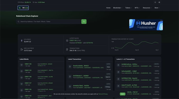Screen dimensions: 179x99
Task: Toggle dark/light theme icon
Action: click(x=159, y=2)
